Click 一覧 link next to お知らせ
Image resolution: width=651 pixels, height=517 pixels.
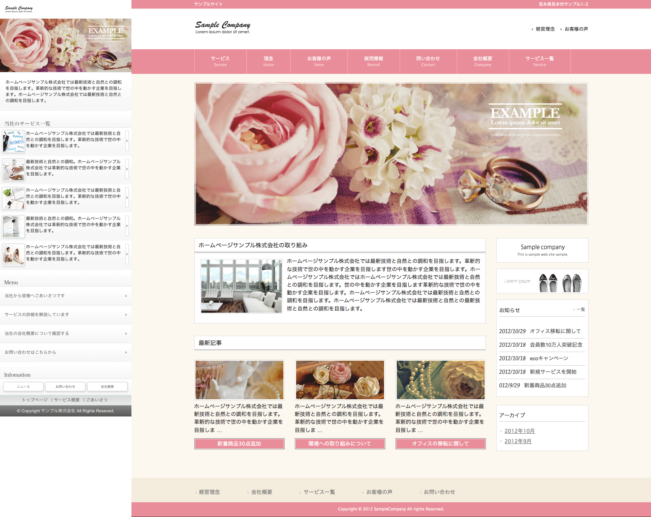pos(580,309)
